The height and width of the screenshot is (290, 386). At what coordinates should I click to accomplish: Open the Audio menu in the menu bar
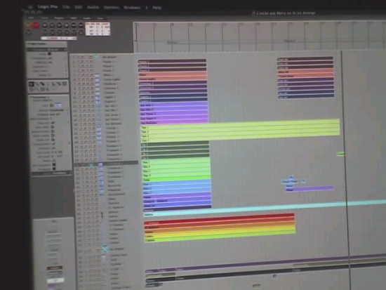(x=93, y=8)
